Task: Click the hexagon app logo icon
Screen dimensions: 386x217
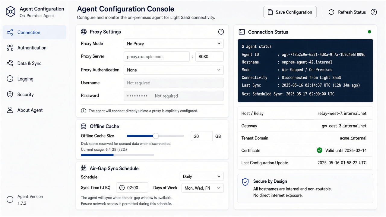Action: point(11,12)
